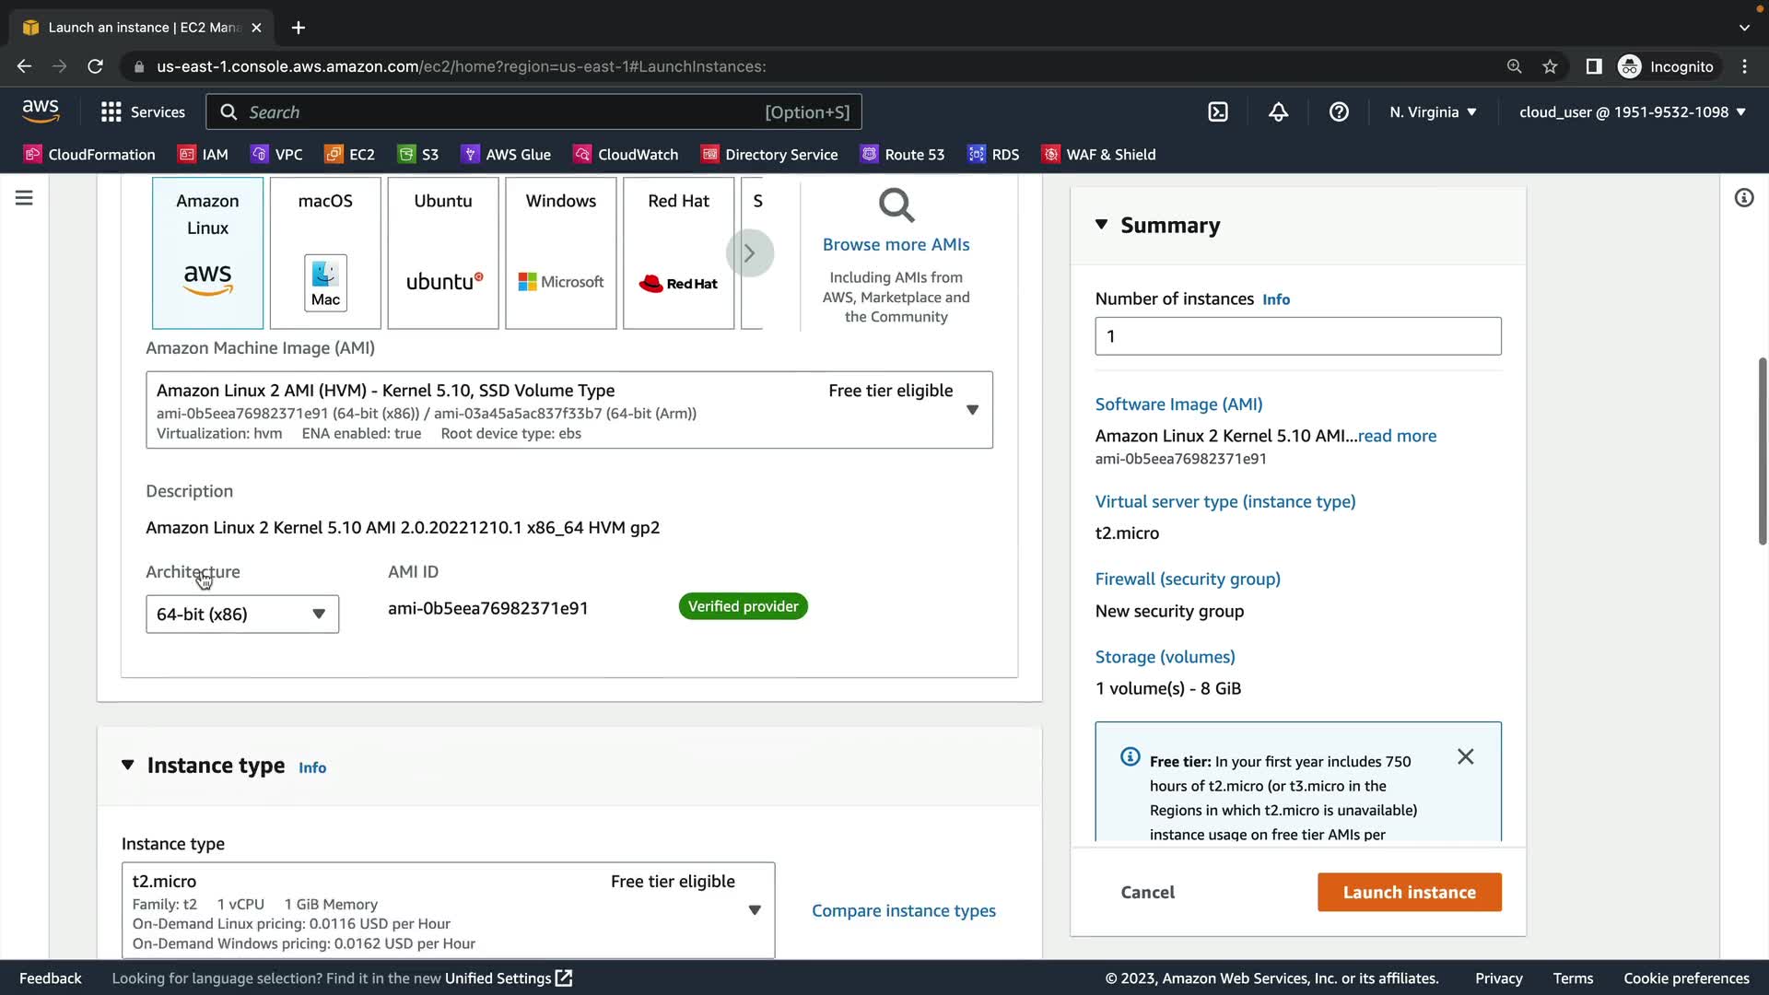This screenshot has height=995, width=1769.
Task: Click the Launch instance button
Action: [x=1409, y=892]
